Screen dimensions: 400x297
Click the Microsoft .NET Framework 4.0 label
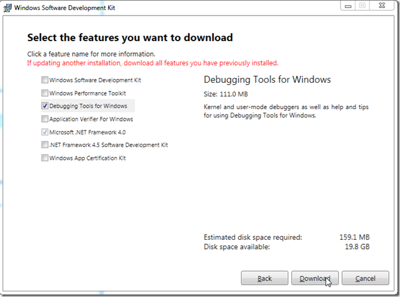[x=87, y=132]
